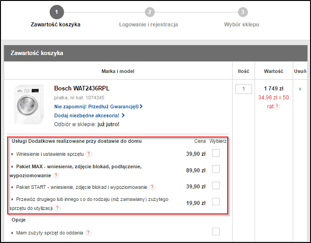Tick checkbox for Wniesienie i ustawienie sprzętu
The height and width of the screenshot is (243, 311).
click(x=216, y=153)
